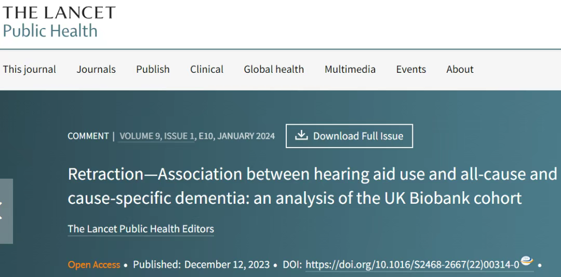Expand the Journals menu

(x=96, y=69)
